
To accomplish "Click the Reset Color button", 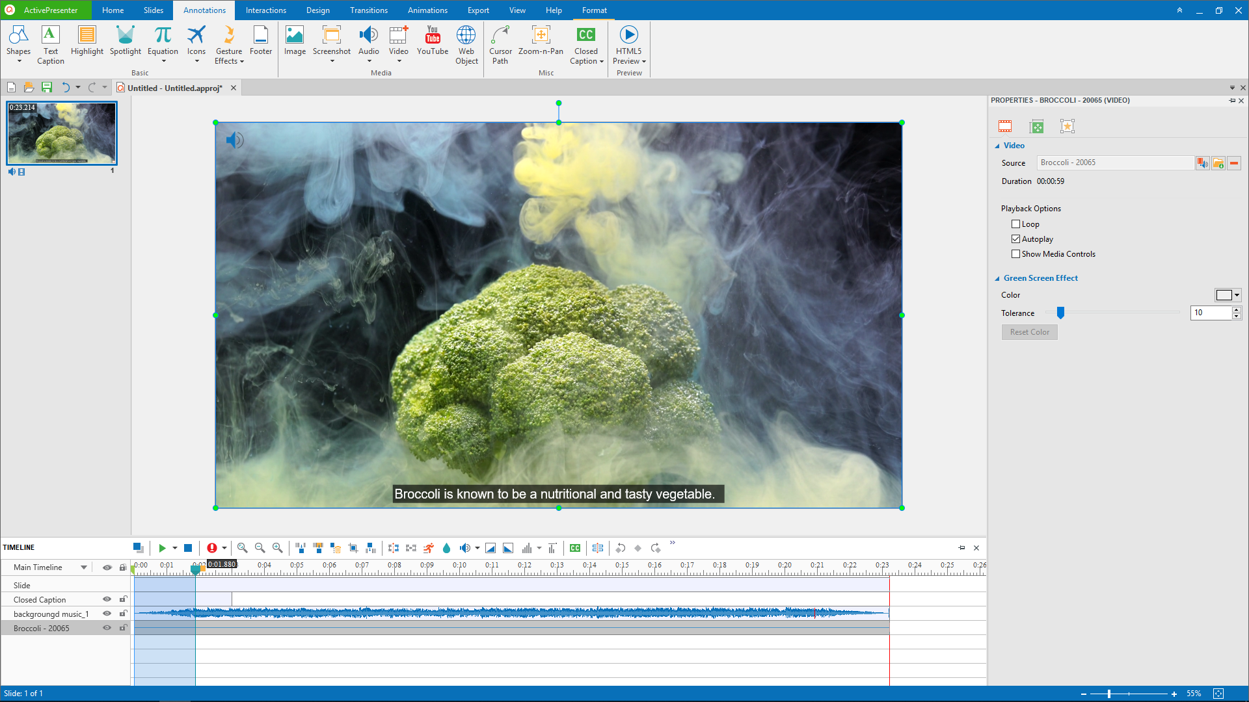I will pyautogui.click(x=1029, y=331).
